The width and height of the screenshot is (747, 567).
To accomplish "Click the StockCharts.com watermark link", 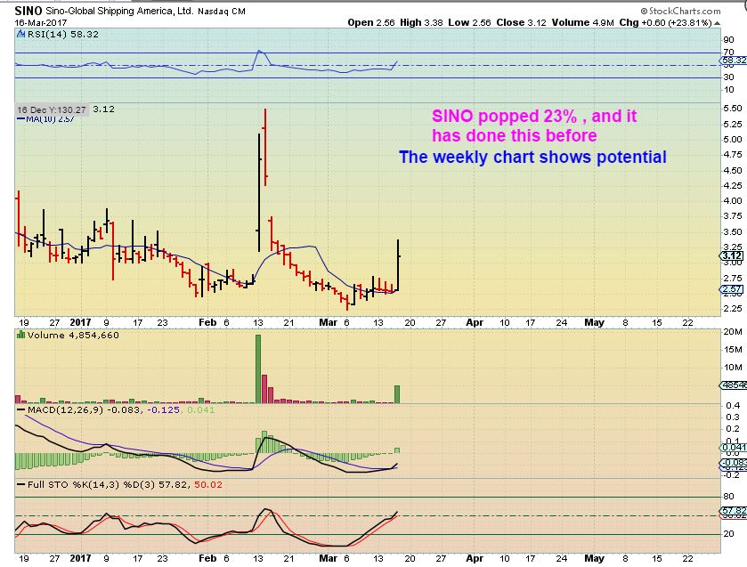I will [x=681, y=11].
